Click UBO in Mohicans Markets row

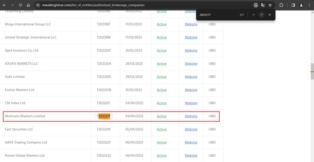pyautogui.click(x=212, y=116)
